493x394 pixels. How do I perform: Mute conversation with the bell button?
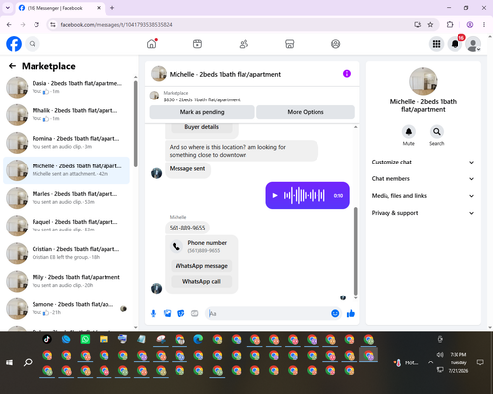(x=409, y=132)
